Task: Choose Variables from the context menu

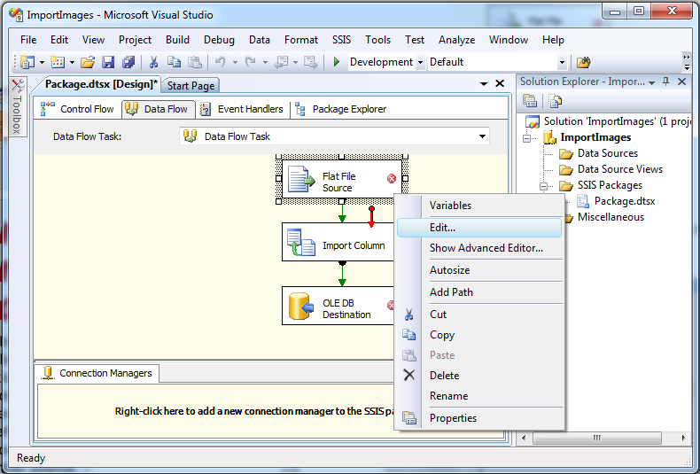Action: pyautogui.click(x=479, y=206)
